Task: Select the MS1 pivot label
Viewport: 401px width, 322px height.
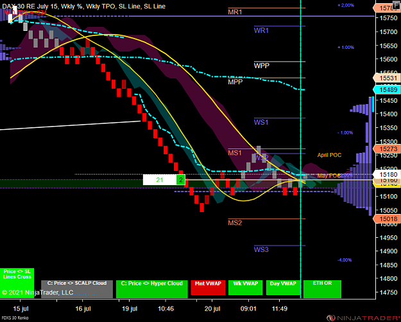Action: [235, 153]
